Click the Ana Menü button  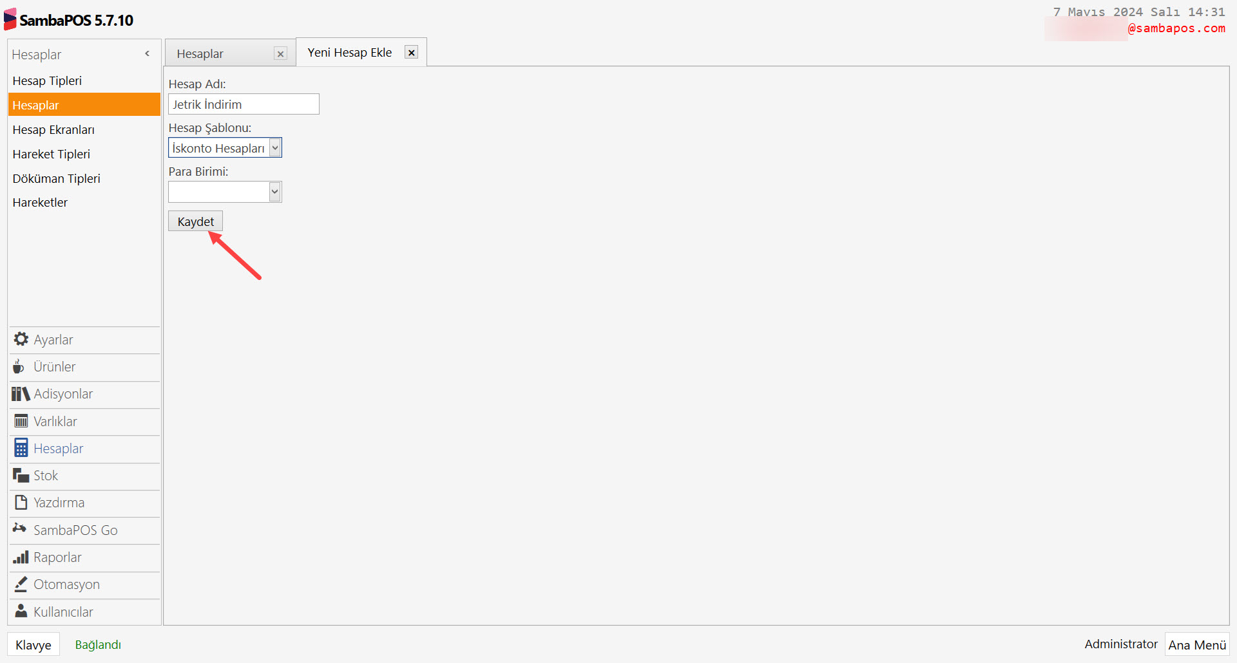(1196, 645)
